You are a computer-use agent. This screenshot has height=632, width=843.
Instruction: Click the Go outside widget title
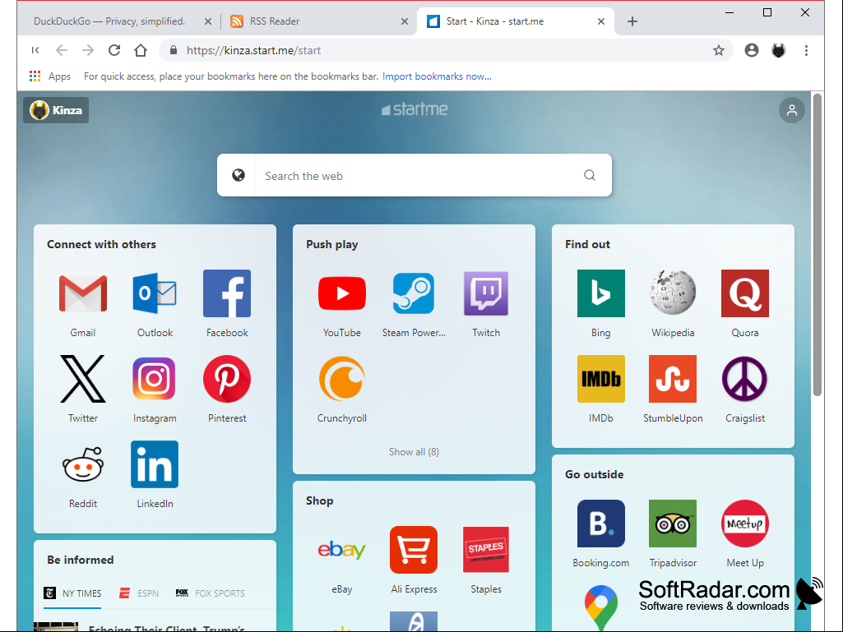point(595,474)
